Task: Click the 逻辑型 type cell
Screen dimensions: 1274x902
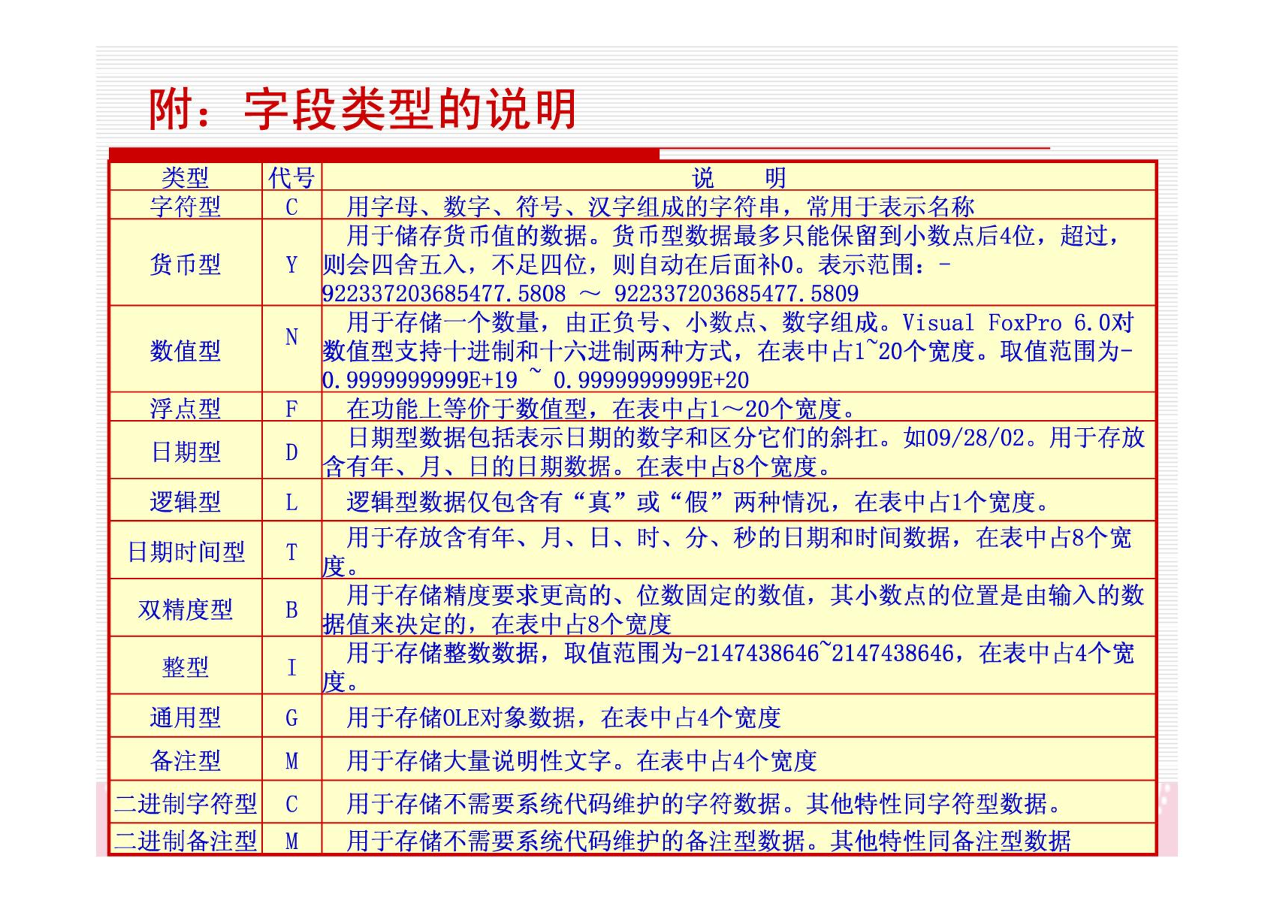Action: (x=185, y=501)
